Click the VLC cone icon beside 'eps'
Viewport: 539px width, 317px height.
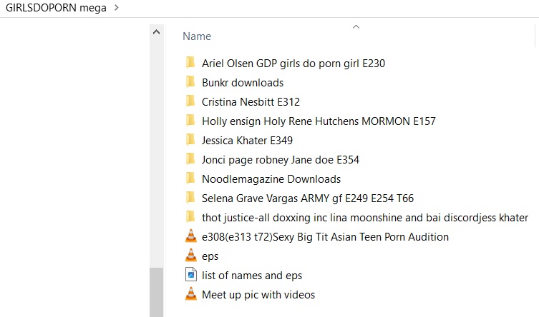pos(191,256)
